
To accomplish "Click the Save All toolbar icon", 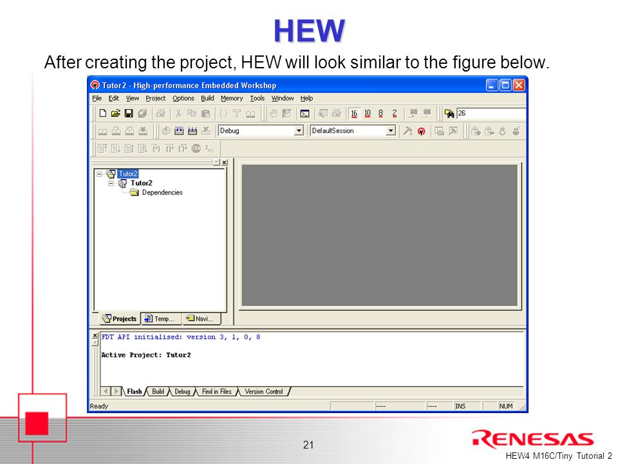I will click(142, 113).
